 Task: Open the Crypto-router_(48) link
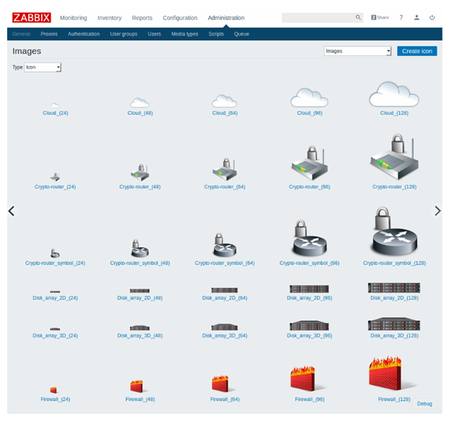click(x=140, y=186)
